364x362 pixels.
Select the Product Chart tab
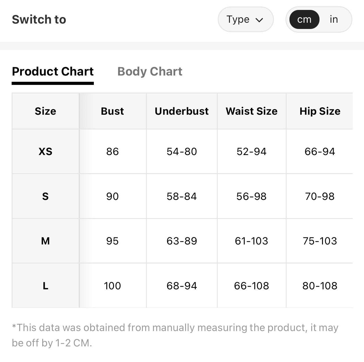(53, 72)
